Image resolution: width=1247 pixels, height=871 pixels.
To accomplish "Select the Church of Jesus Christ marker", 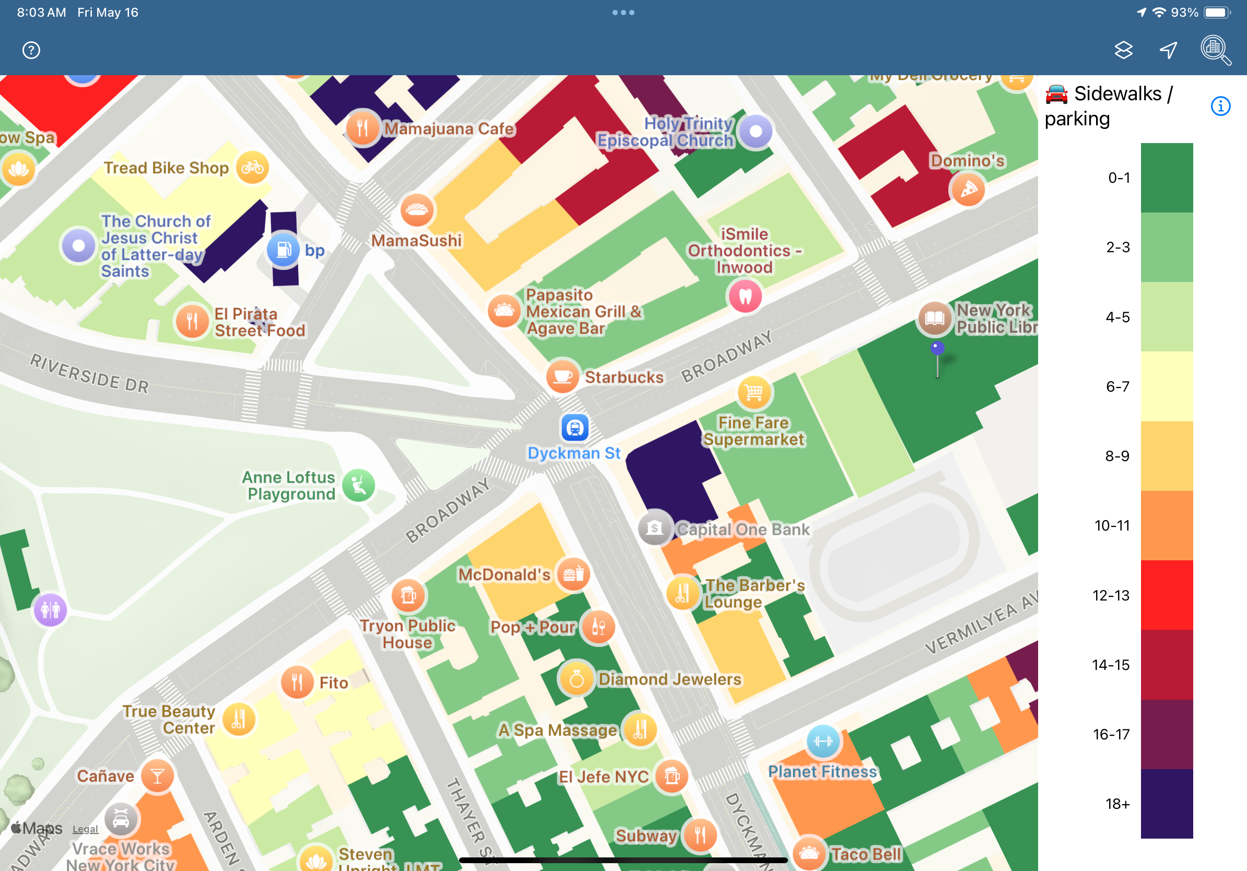I will pyautogui.click(x=79, y=245).
